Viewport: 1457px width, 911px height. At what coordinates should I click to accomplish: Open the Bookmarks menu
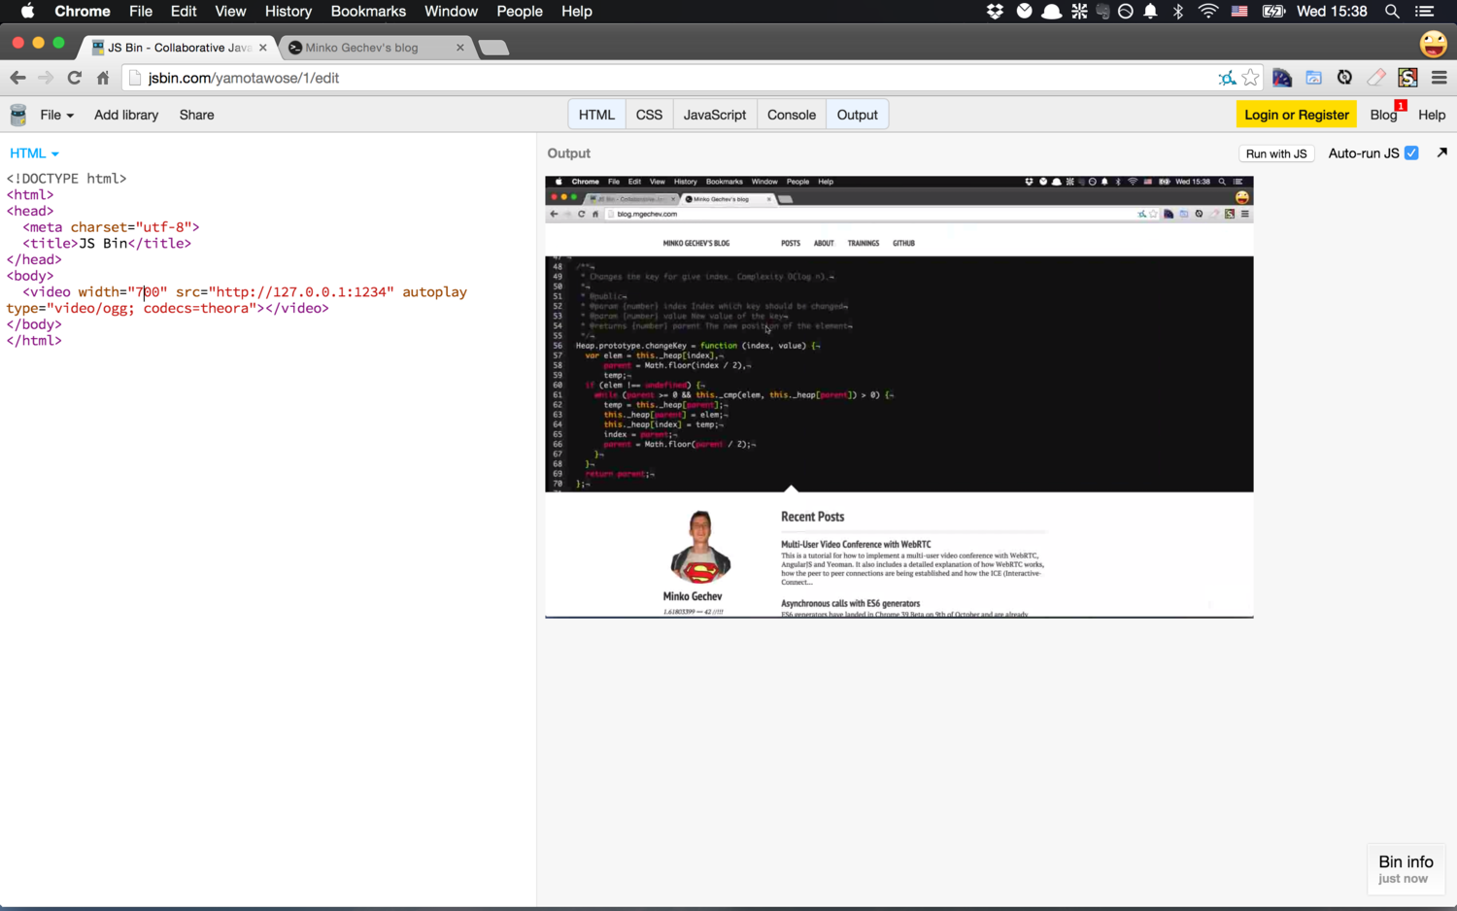point(368,12)
